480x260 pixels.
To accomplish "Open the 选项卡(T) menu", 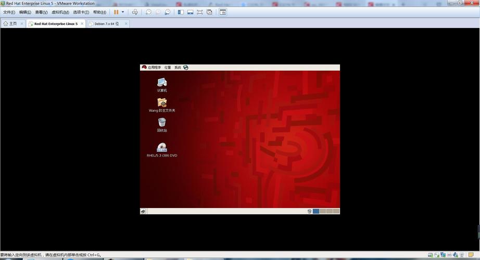I will [81, 12].
